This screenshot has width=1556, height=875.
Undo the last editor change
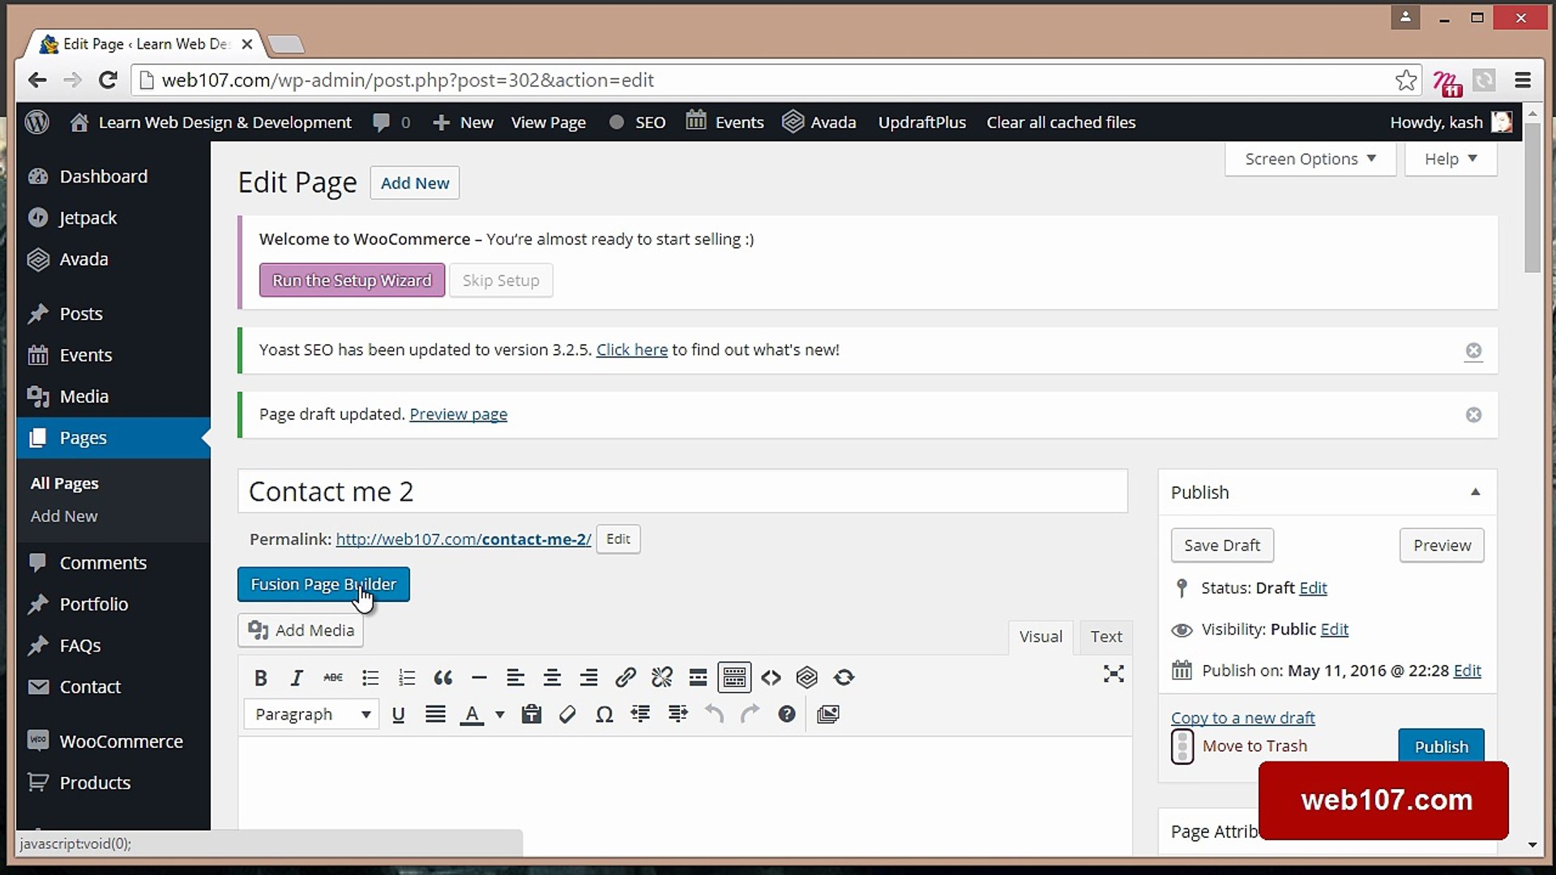[x=714, y=714]
